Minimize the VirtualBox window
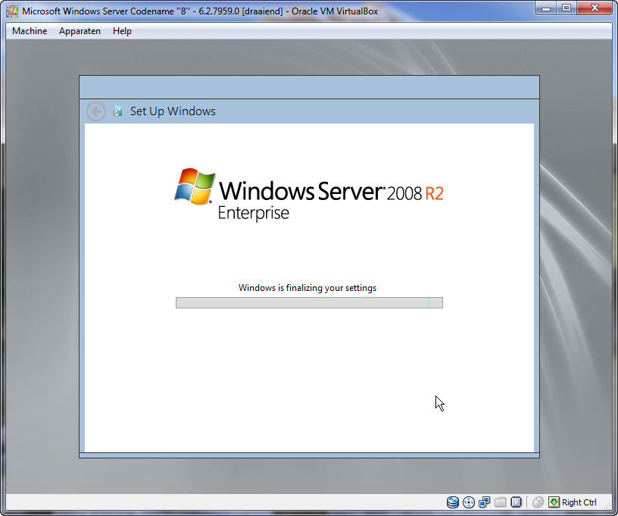The height and width of the screenshot is (516, 618). click(x=546, y=8)
